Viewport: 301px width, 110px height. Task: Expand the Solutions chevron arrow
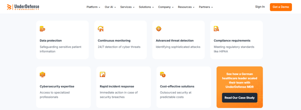click(x=153, y=7)
